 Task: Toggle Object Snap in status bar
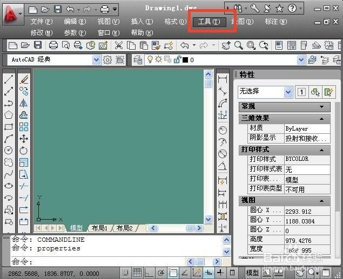(173, 273)
